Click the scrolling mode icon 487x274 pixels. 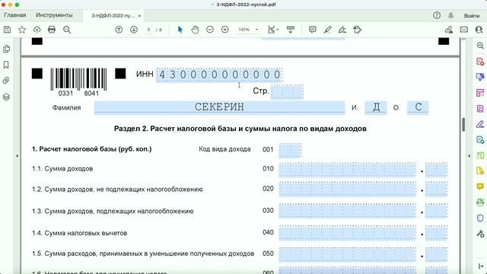(291, 30)
